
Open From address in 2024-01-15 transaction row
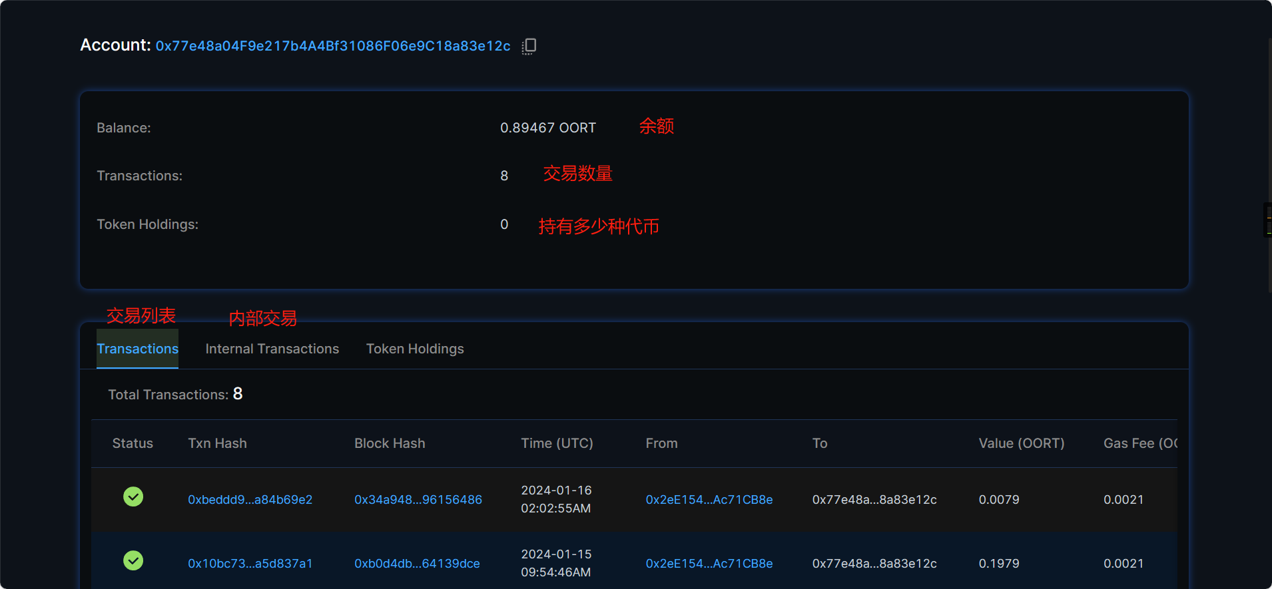709,564
